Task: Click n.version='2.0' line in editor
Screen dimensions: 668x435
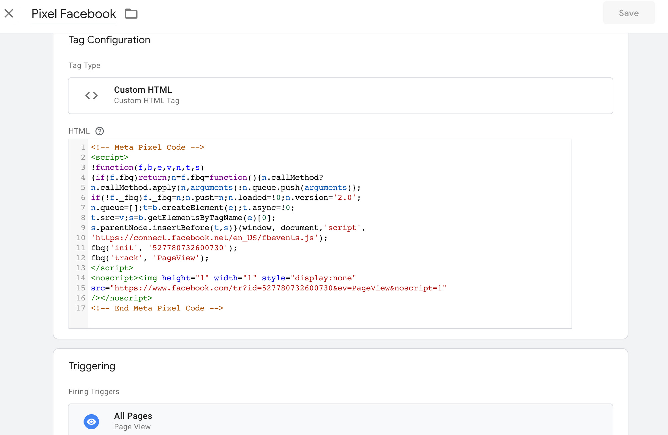Action: pyautogui.click(x=225, y=198)
